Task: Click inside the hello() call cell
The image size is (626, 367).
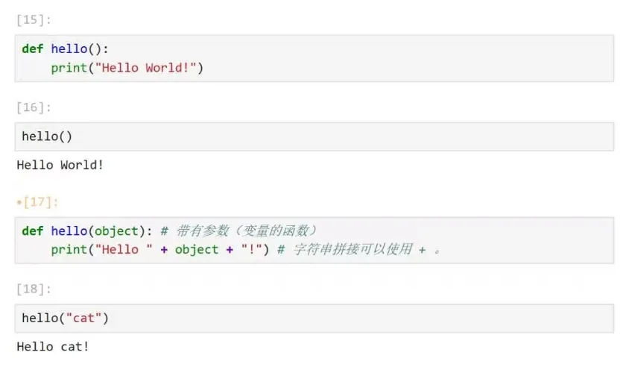Action: 314,137
